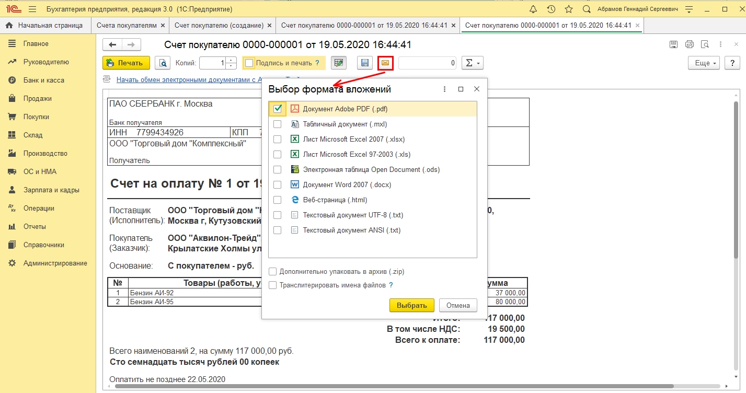The image size is (746, 393).
Task: Open the main hamburger menu near 1C logo
Action: tap(32, 9)
